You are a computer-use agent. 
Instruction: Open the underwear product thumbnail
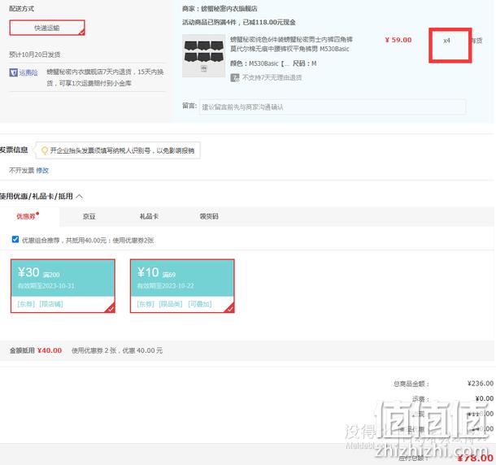pos(204,55)
